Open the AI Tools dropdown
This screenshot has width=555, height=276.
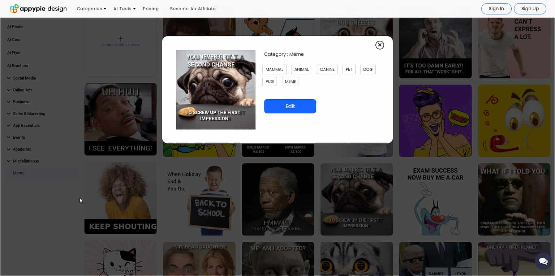tap(124, 8)
